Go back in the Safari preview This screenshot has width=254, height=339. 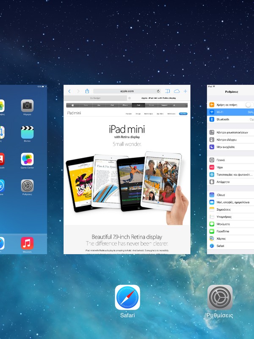pos(69,91)
